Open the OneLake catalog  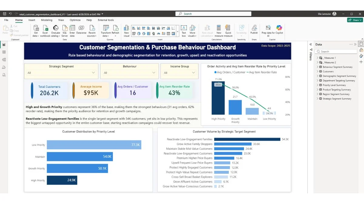click(x=56, y=31)
